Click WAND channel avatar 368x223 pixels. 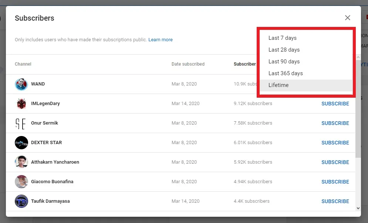21,84
